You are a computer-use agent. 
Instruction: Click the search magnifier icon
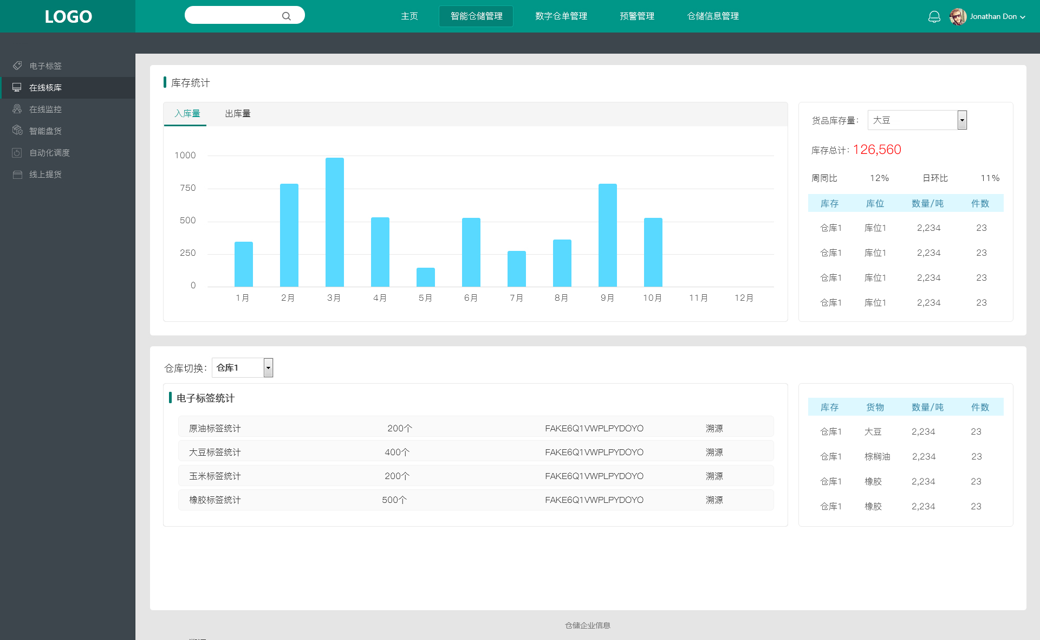pyautogui.click(x=286, y=16)
